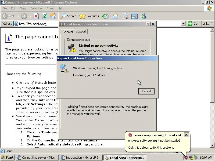
Task: Go to the Home page icon
Action: click(53, 16)
